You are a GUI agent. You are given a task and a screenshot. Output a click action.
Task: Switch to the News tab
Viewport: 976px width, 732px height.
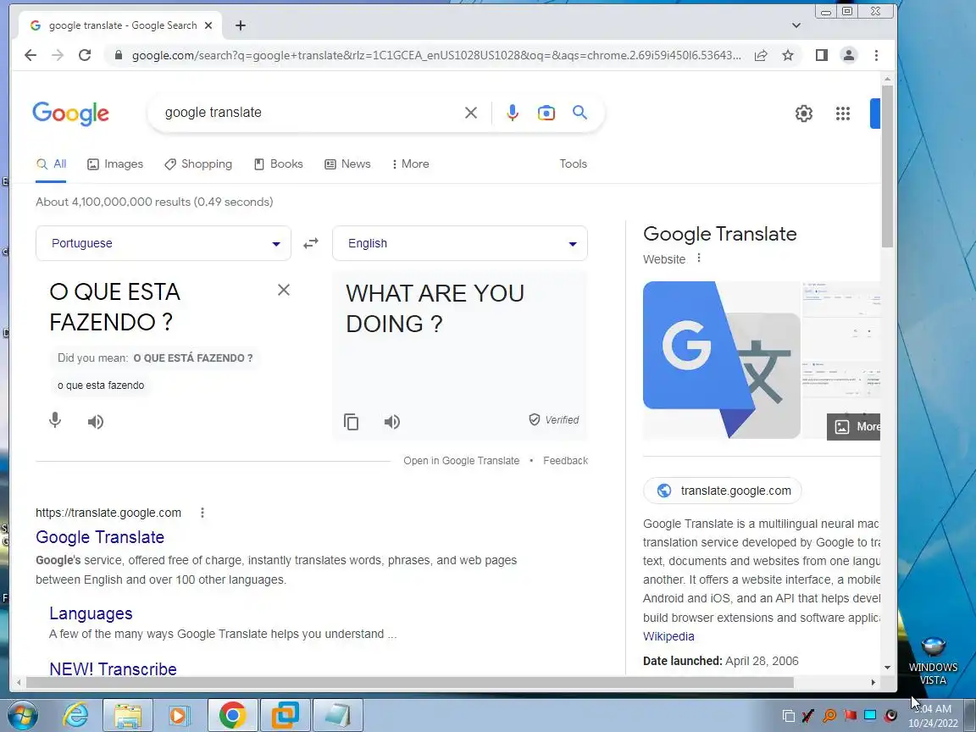pyautogui.click(x=347, y=164)
